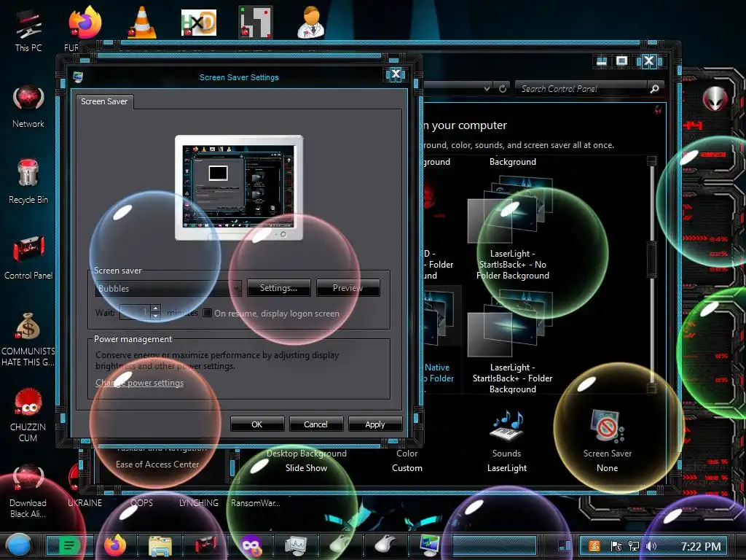Click refresh button in Control Panel address bar
This screenshot has width=746, height=560.
point(503,88)
